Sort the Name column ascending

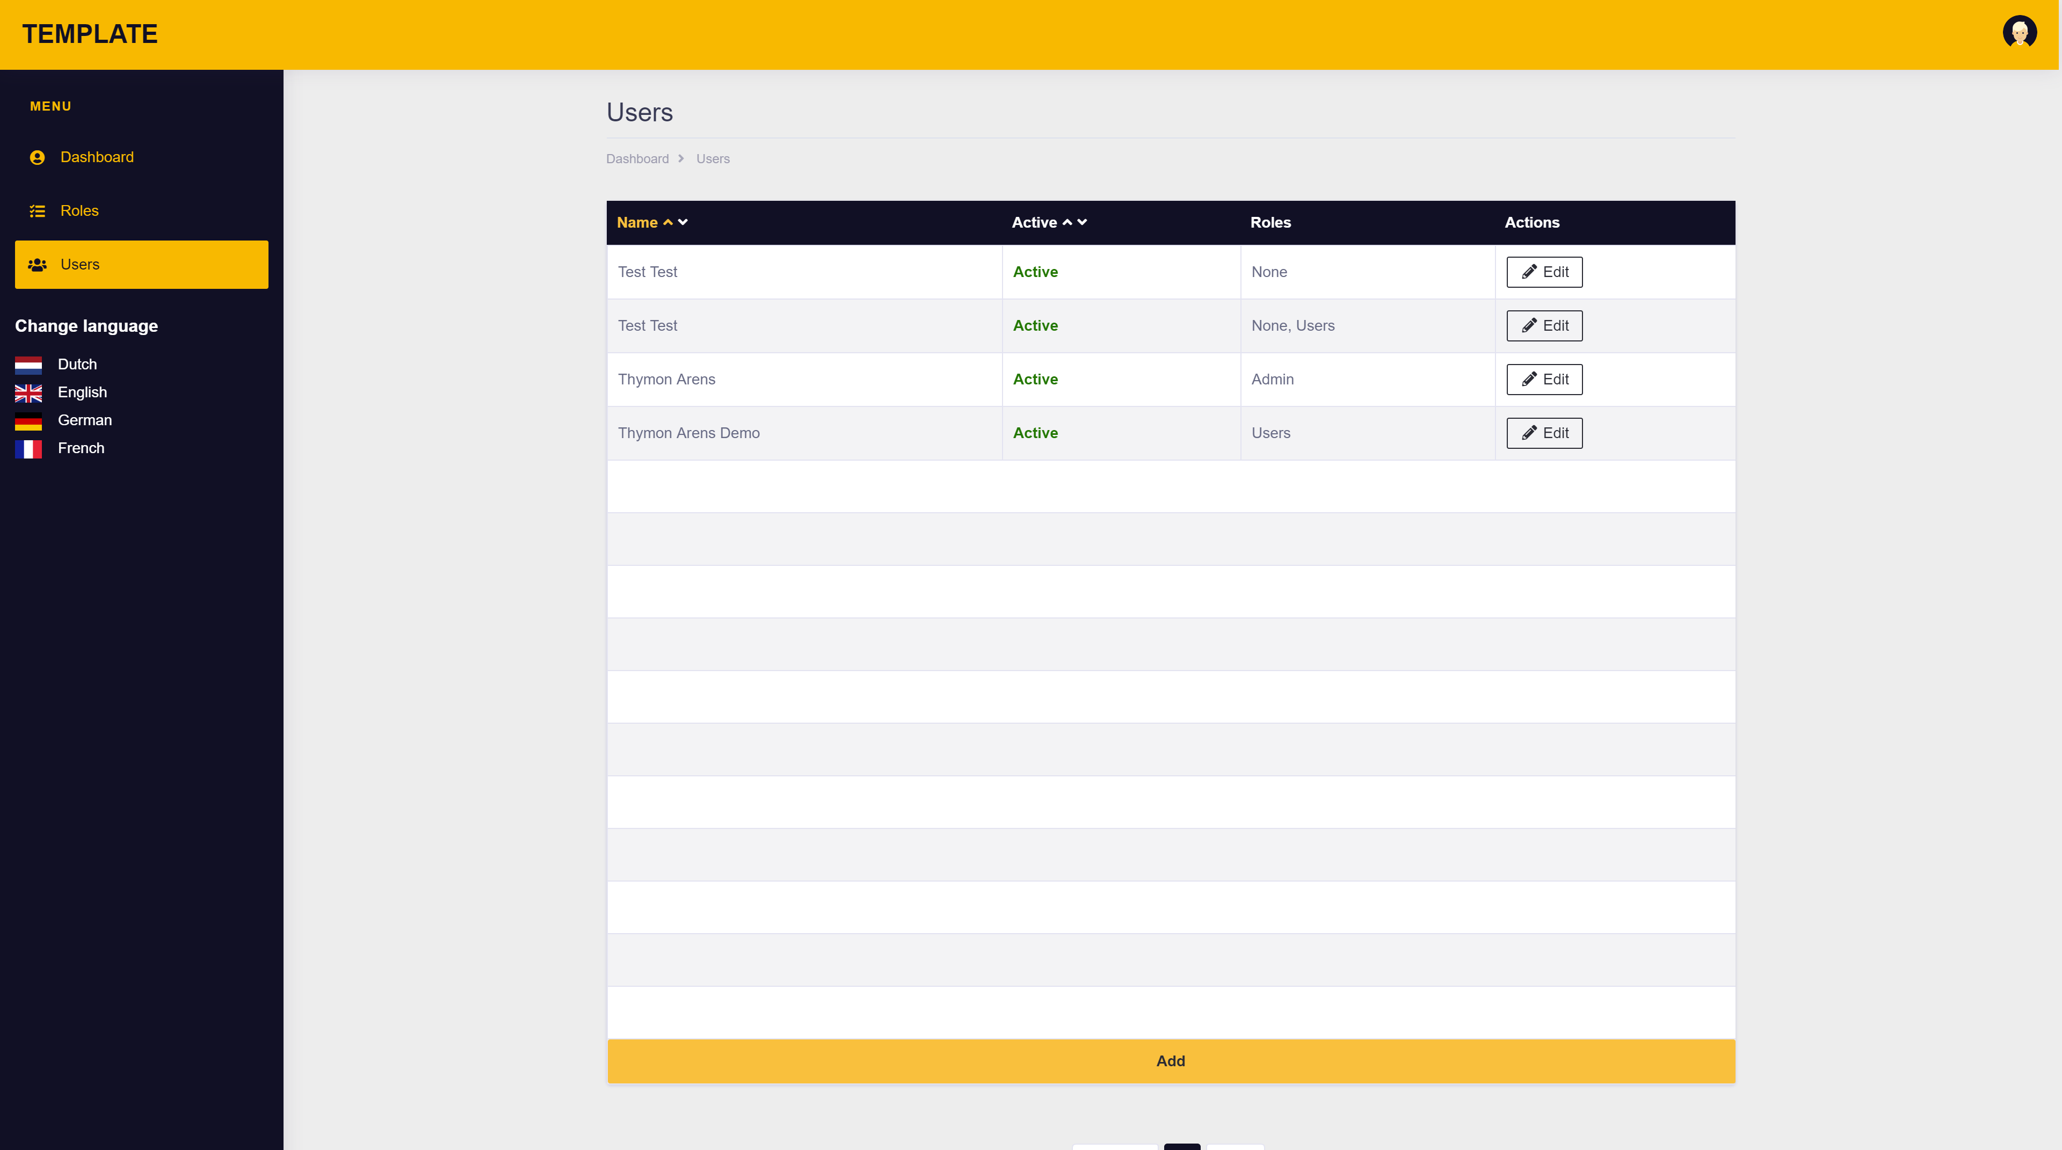point(667,222)
